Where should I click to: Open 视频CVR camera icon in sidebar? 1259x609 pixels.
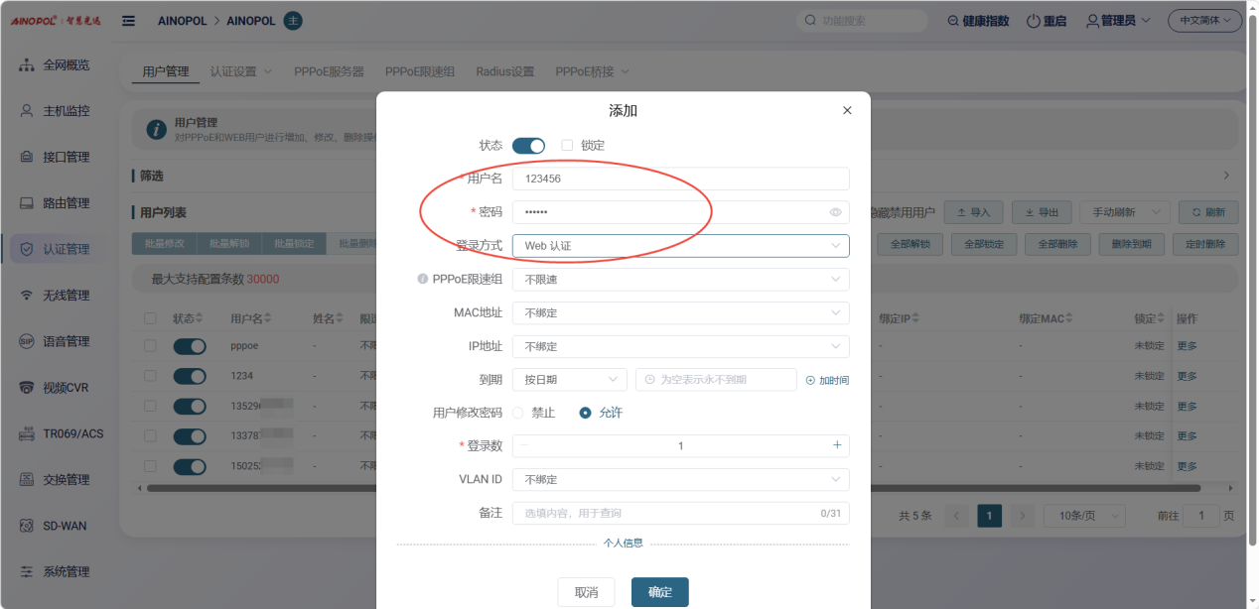[27, 388]
